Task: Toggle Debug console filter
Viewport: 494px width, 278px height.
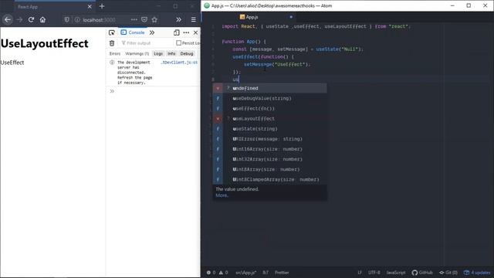Action: [187, 53]
